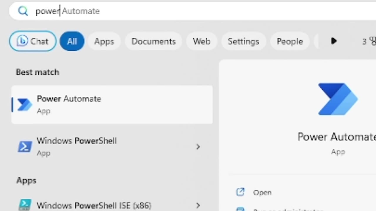Click the Power Automate title in preview pane

337,137
